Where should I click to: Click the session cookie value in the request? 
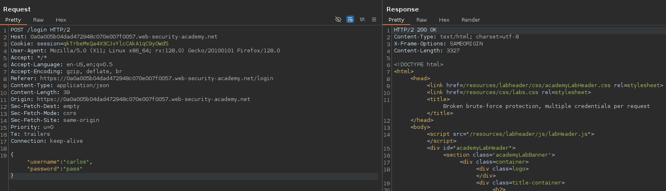tap(116, 44)
